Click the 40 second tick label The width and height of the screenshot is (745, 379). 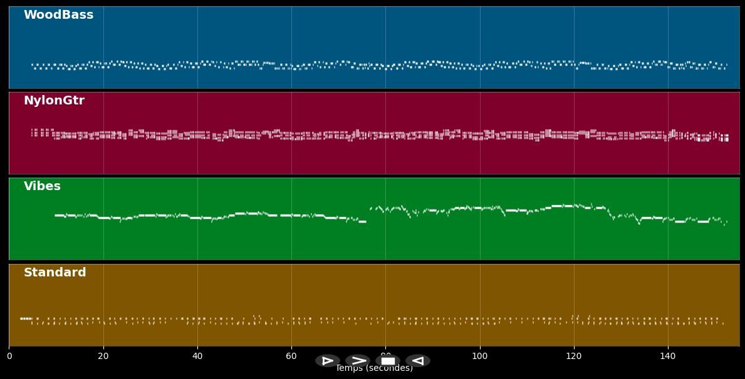(x=197, y=356)
